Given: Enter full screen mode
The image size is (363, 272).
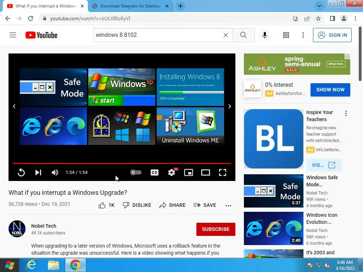Looking at the screenshot, I should click(223, 172).
